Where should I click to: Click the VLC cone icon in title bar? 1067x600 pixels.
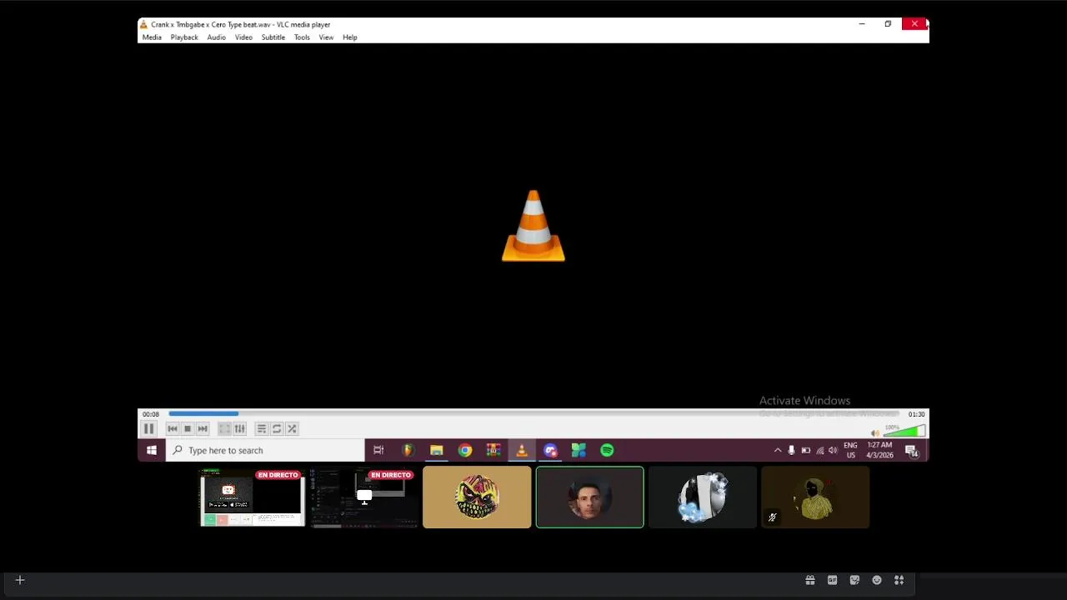point(143,24)
